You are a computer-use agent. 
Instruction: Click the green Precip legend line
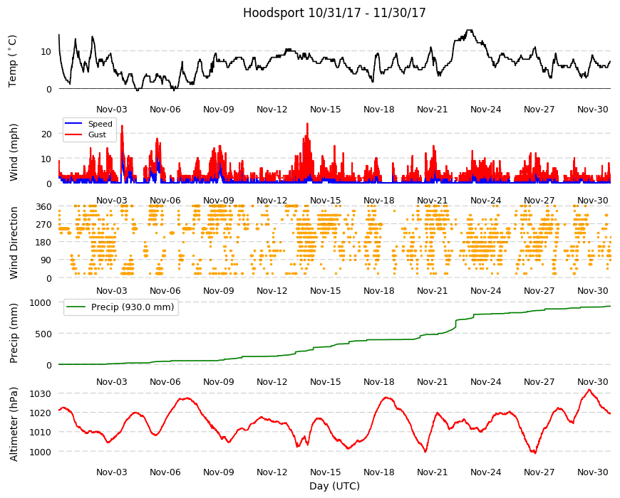coord(76,307)
